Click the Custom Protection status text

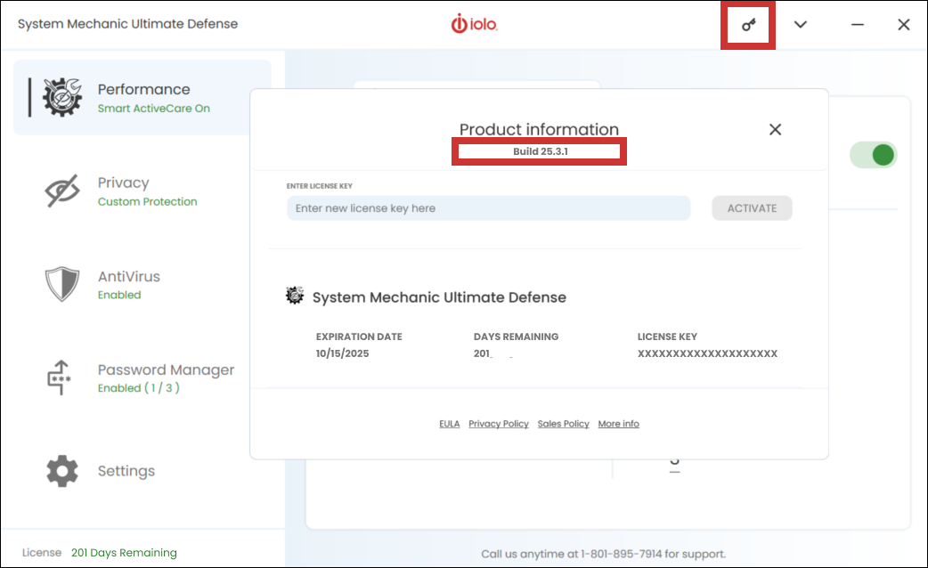(147, 202)
